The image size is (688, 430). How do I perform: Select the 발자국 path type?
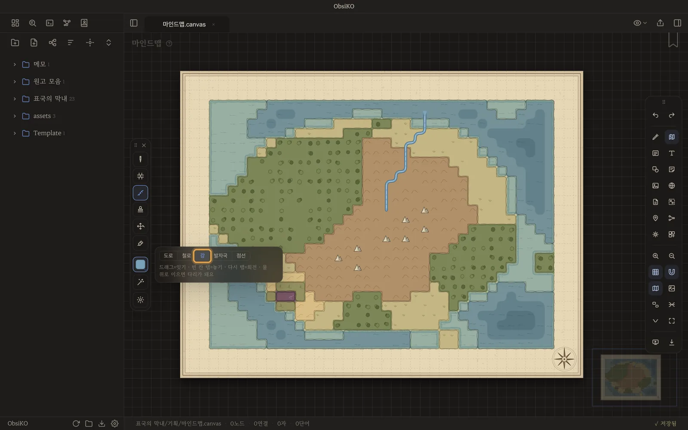click(x=221, y=255)
